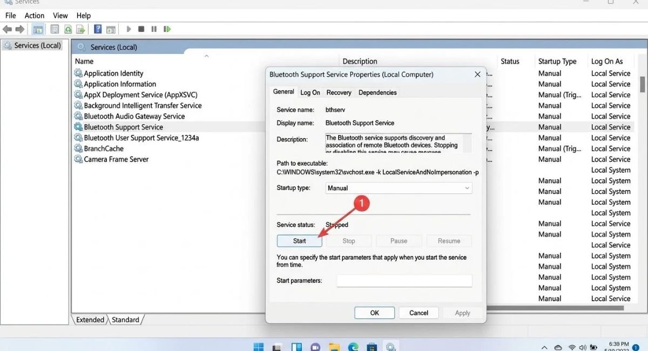The image size is (648, 351).
Task: Go back with the toolbar Back arrow
Action: tap(7, 29)
